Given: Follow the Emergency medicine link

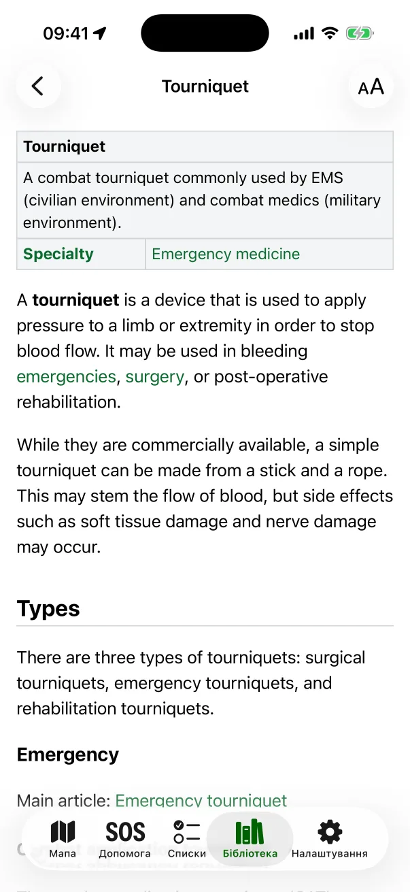Looking at the screenshot, I should 226,254.
